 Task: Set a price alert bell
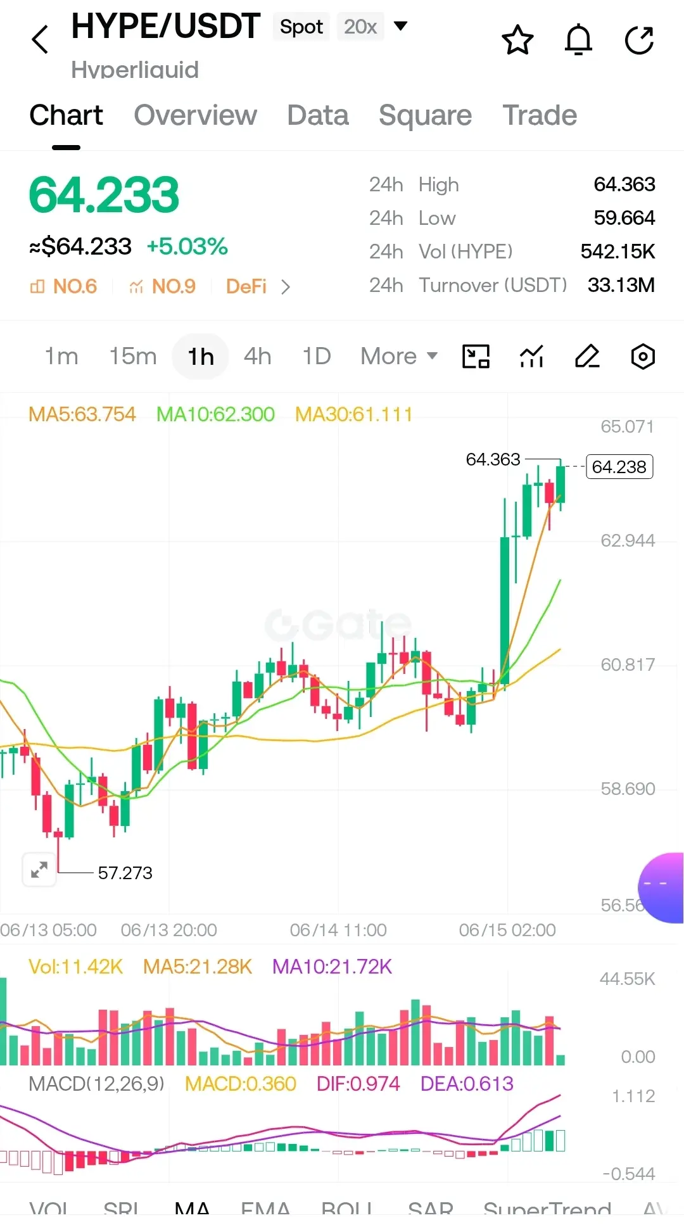(578, 40)
